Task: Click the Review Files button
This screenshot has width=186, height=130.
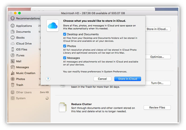Action: pyautogui.click(x=157, y=107)
